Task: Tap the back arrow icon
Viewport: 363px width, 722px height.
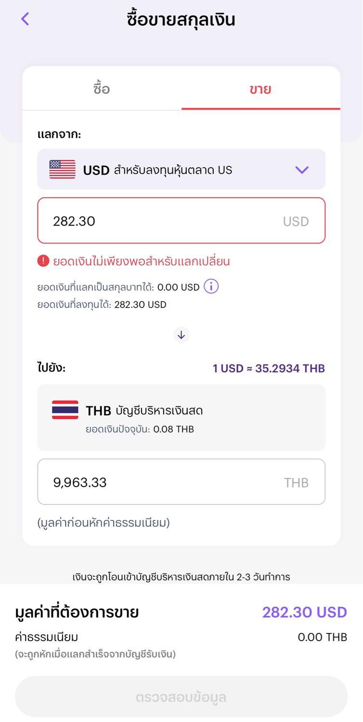Action: [x=25, y=19]
